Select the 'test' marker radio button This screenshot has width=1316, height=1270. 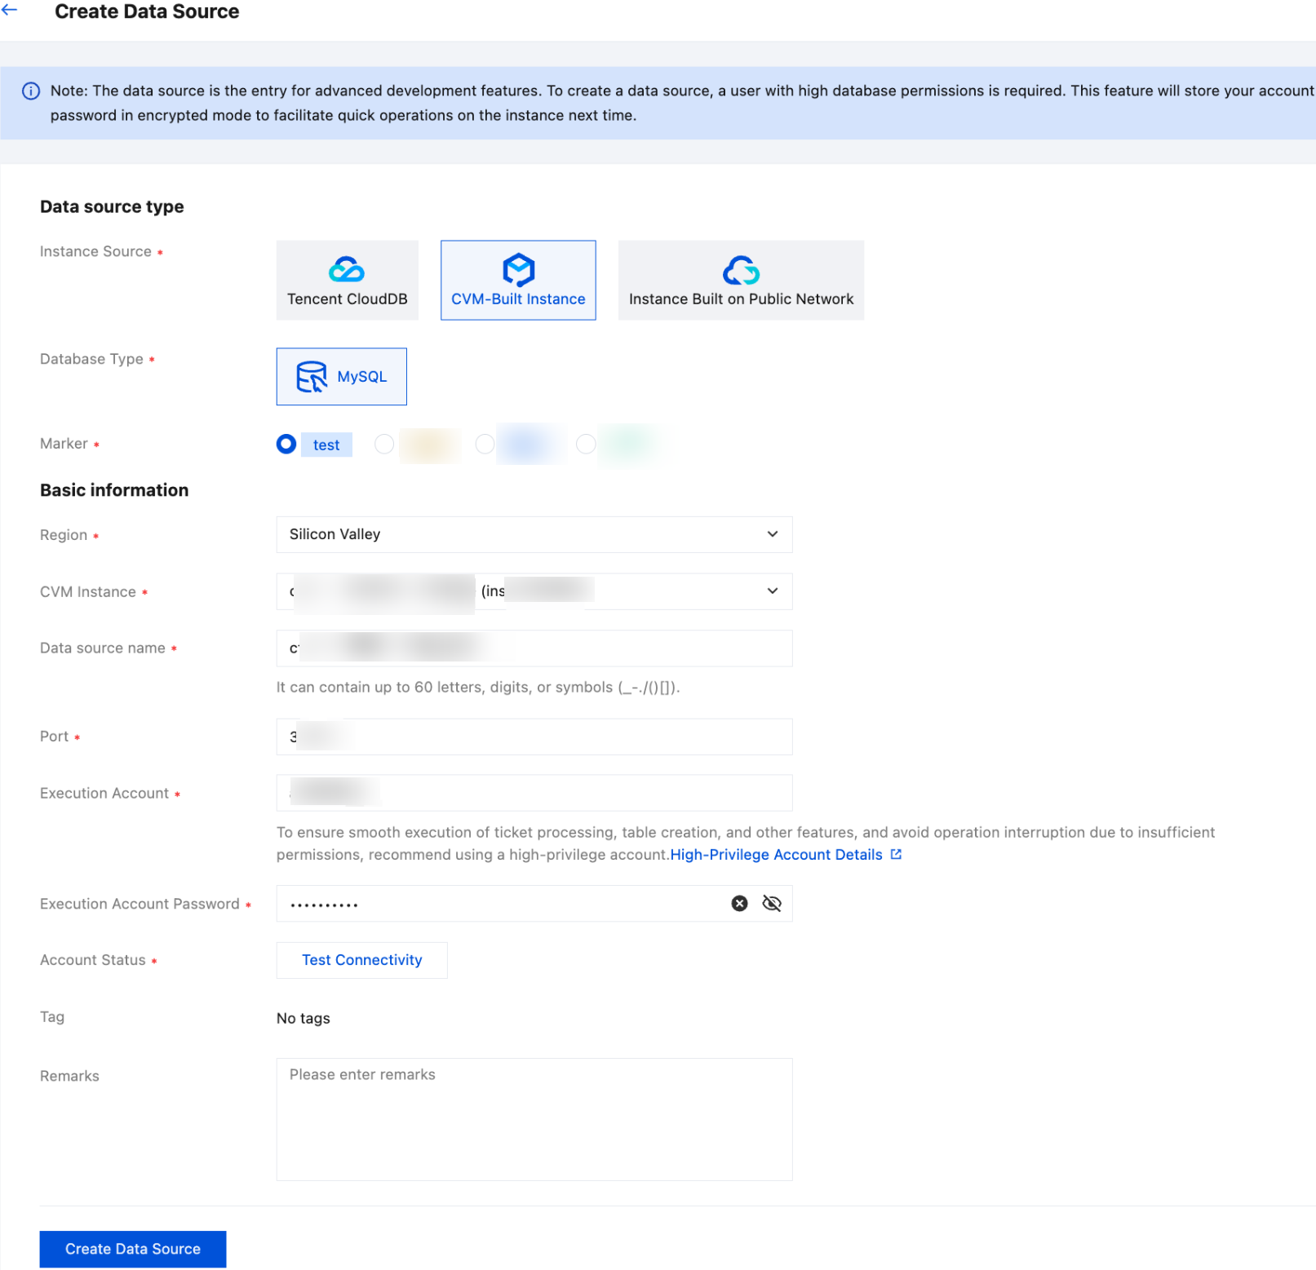point(286,445)
